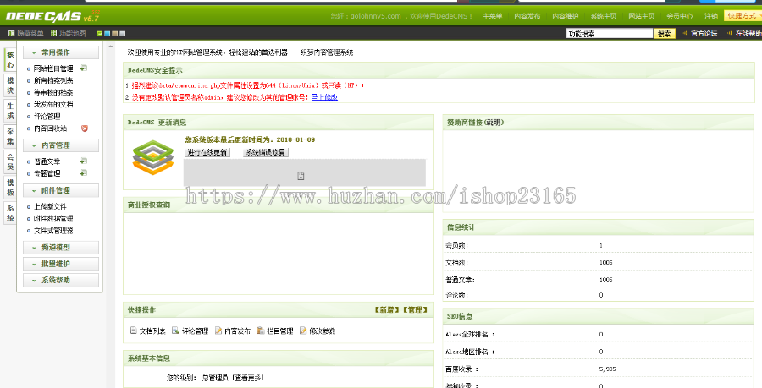Click speaker icon beside 在线帮助

coord(730,34)
